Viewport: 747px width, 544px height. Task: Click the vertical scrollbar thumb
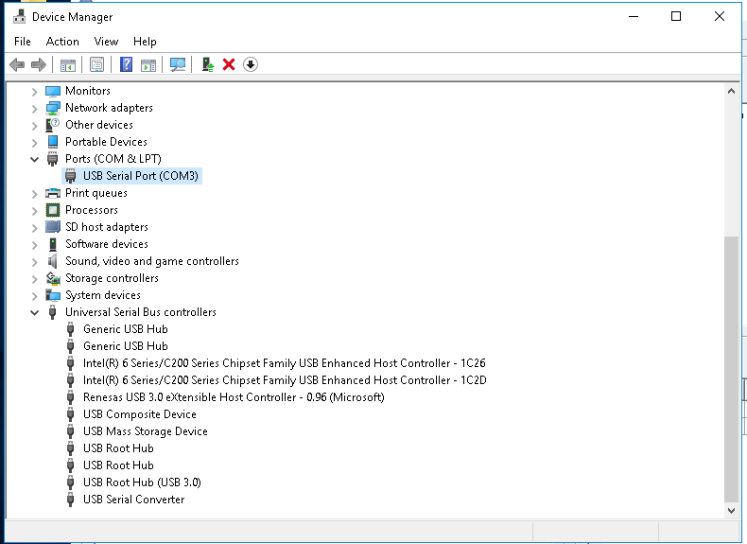(731, 369)
